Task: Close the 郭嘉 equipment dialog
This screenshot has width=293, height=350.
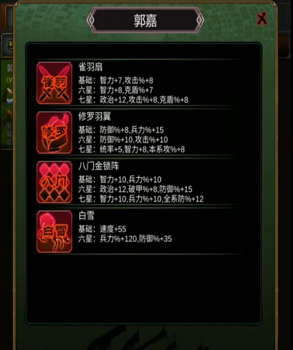Action: pyautogui.click(x=262, y=19)
